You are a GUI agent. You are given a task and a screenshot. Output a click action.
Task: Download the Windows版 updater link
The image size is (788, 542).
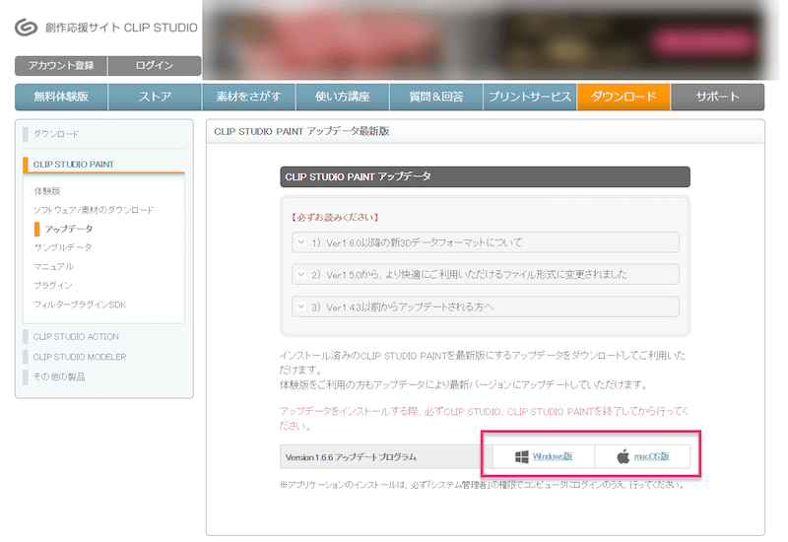tap(553, 456)
